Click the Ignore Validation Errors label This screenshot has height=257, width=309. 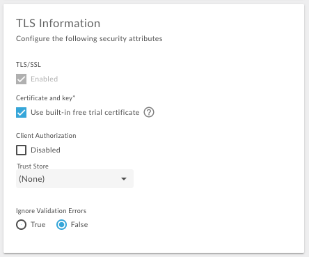51,211
